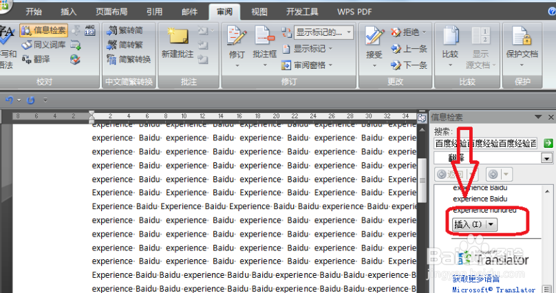
Task: Expand the 拒绝 reject dropdown arrow
Action: pyautogui.click(x=424, y=32)
